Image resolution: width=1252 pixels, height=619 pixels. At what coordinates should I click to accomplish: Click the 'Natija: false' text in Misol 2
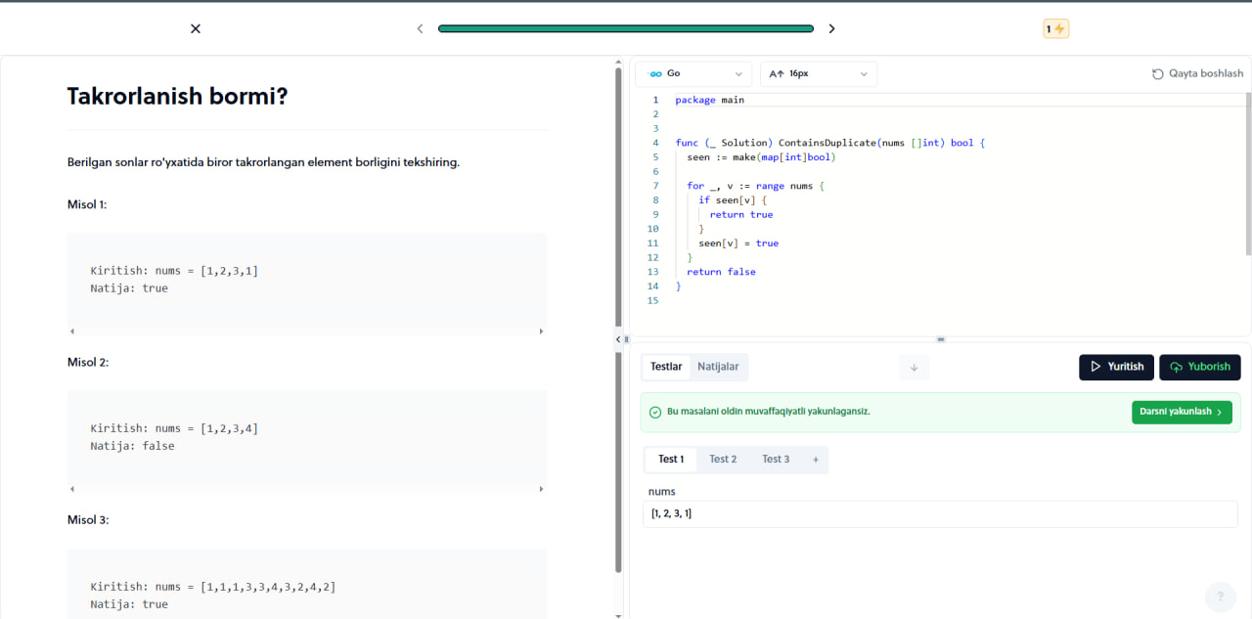coord(132,446)
